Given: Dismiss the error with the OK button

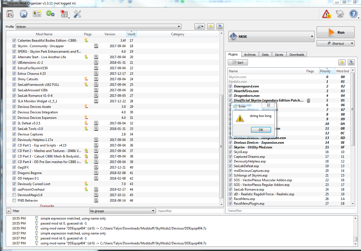Looking at the screenshot, I should coord(261,130).
